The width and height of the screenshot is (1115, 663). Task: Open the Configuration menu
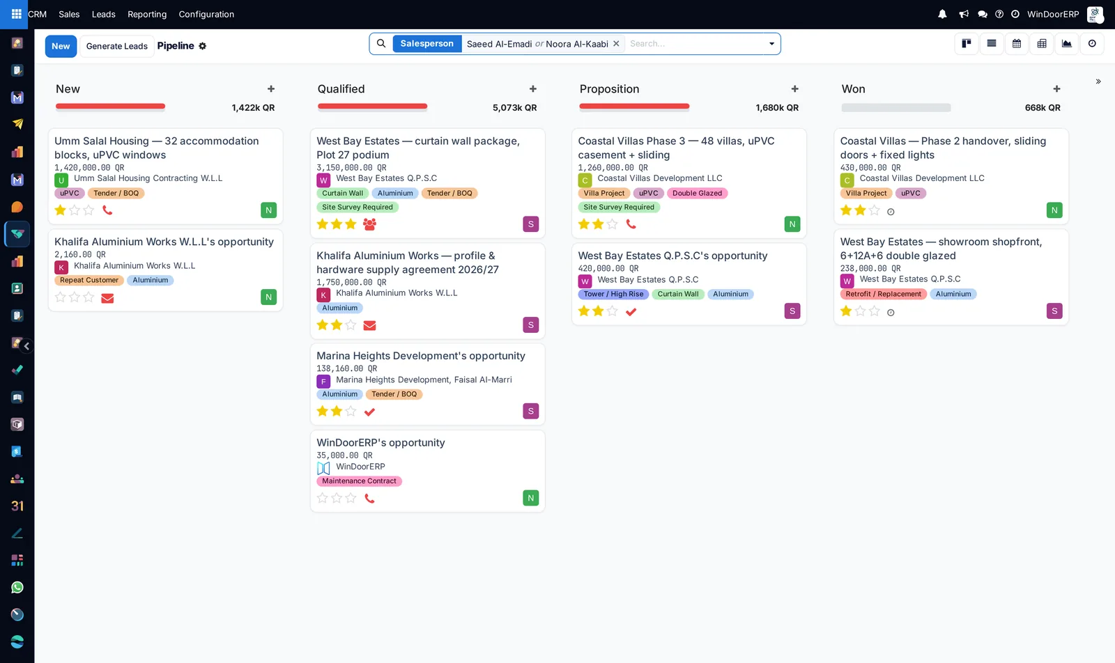(x=206, y=14)
